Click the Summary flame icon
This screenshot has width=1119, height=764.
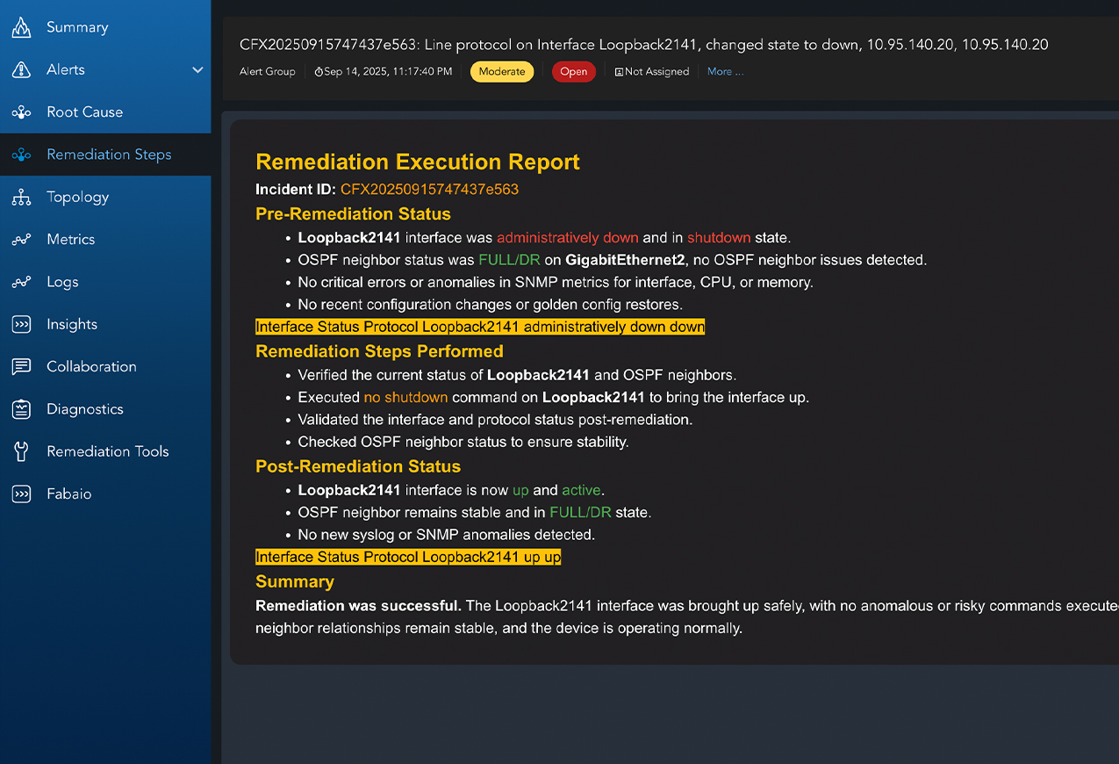21,27
